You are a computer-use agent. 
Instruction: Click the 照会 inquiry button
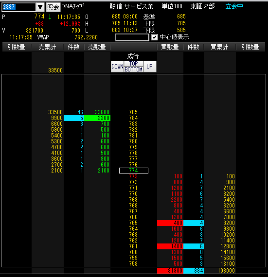pos(53,7)
